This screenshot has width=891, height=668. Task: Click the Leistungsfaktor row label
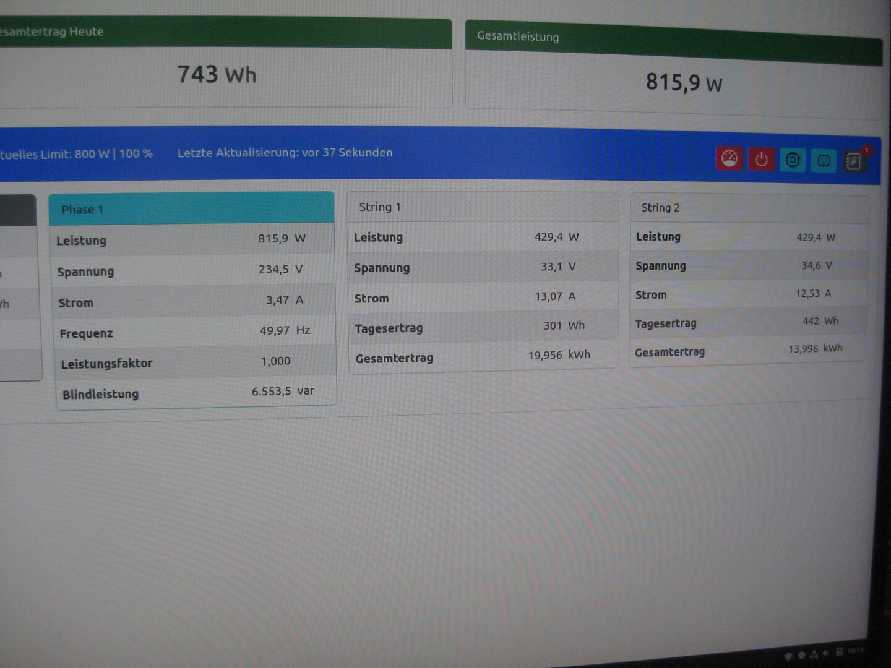pyautogui.click(x=106, y=364)
